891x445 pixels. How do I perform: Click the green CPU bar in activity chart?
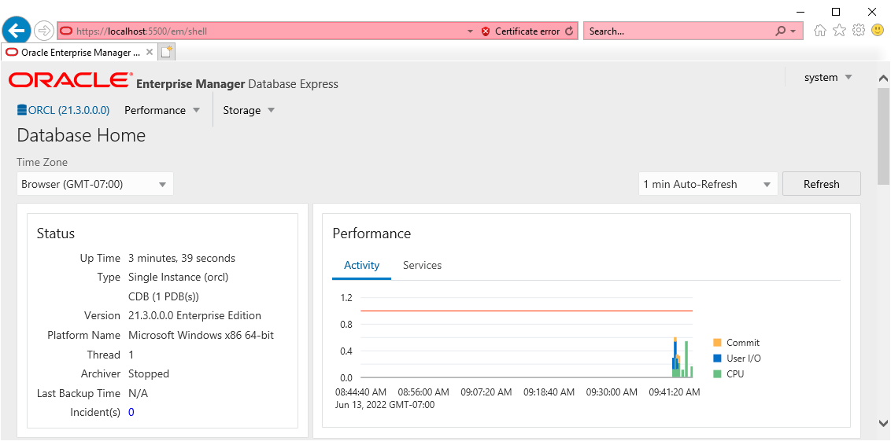[686, 359]
